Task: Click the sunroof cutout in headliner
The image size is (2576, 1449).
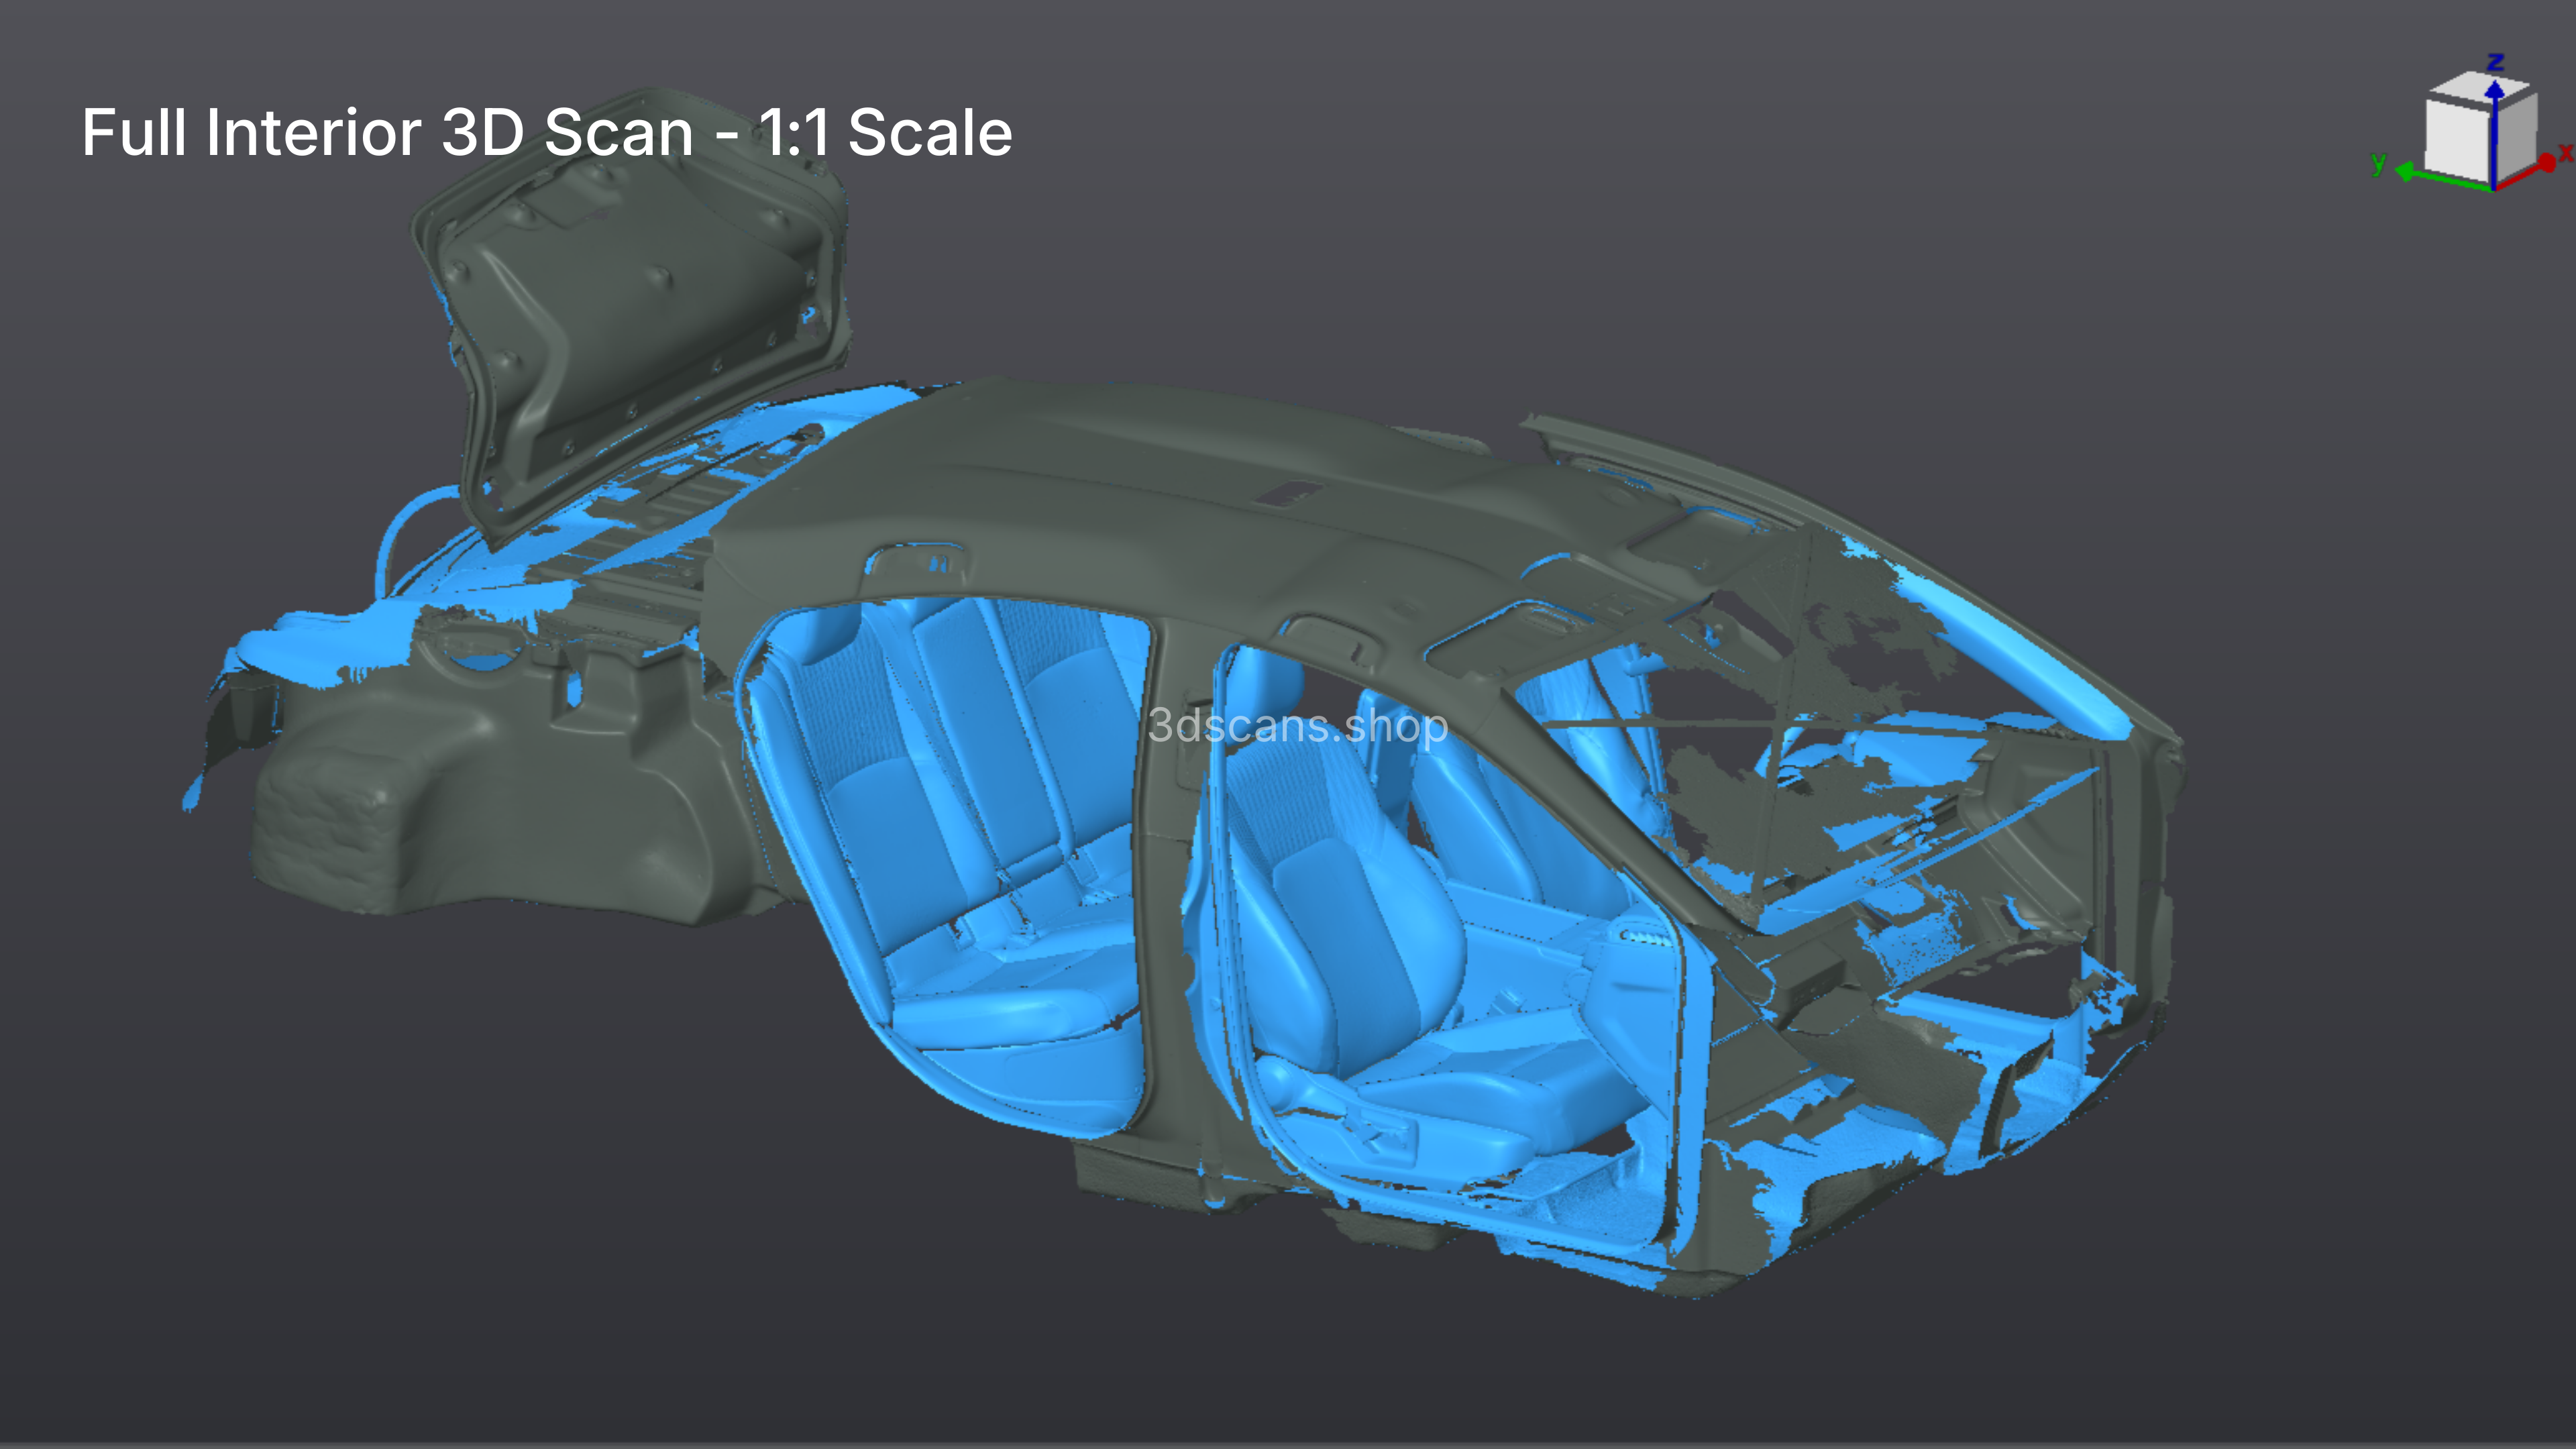Action: [x=1287, y=492]
